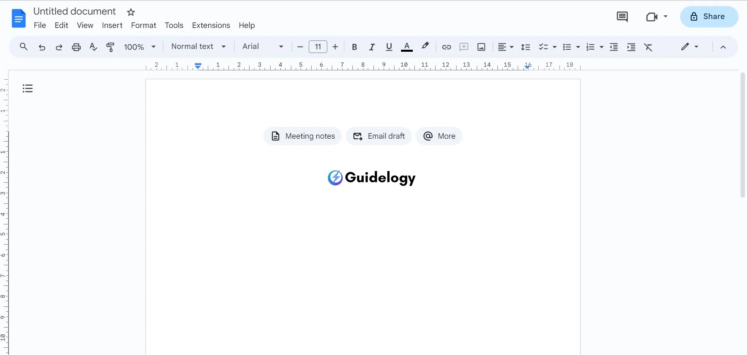Open the video call camera menu
747x355 pixels.
point(656,17)
